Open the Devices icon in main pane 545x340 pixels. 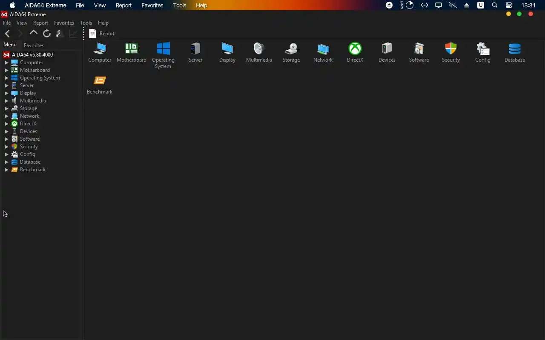pyautogui.click(x=387, y=49)
